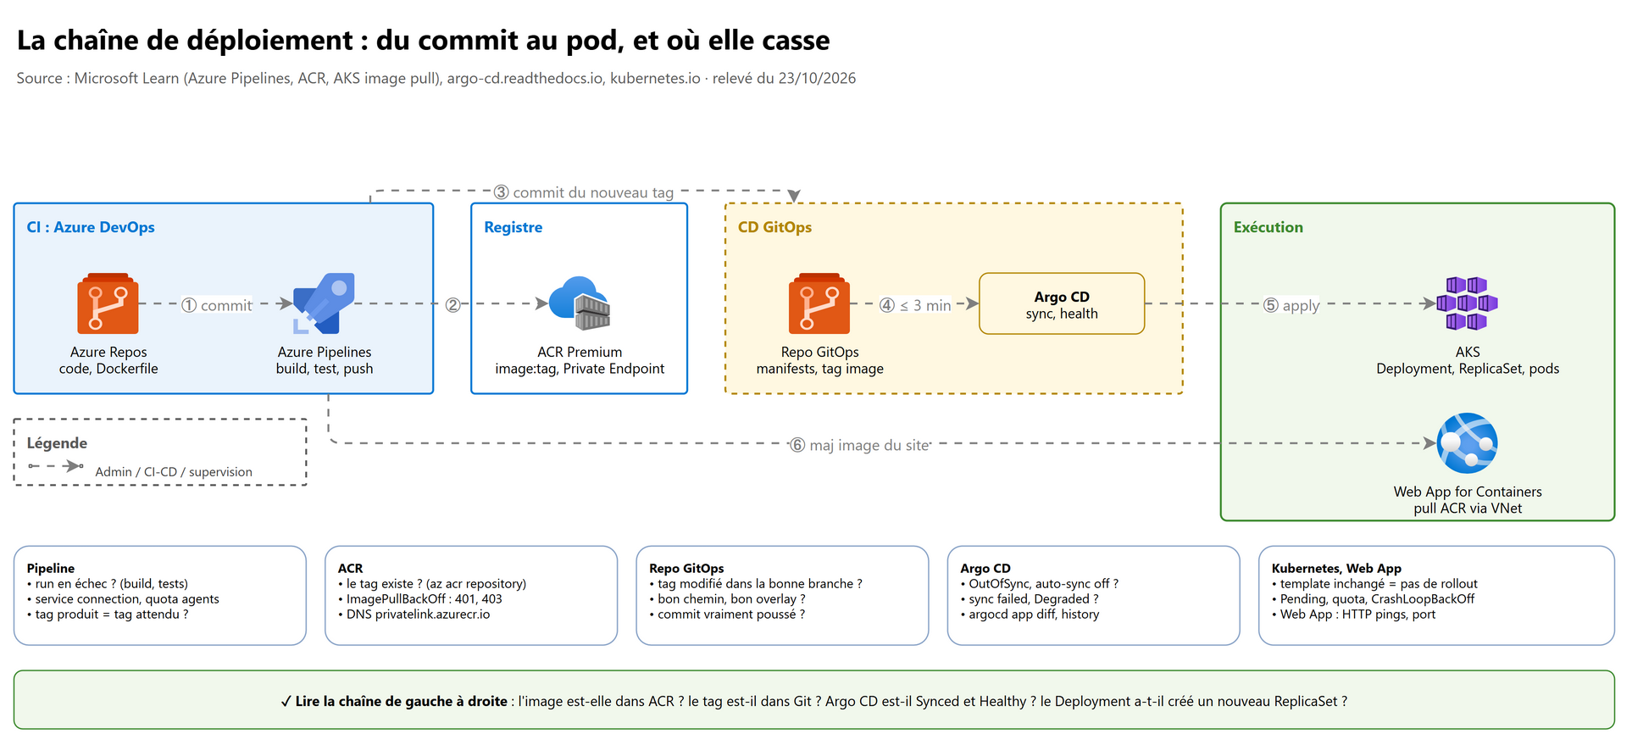Click the Source subtitle line
This screenshot has width=1632, height=745.
[x=436, y=78]
